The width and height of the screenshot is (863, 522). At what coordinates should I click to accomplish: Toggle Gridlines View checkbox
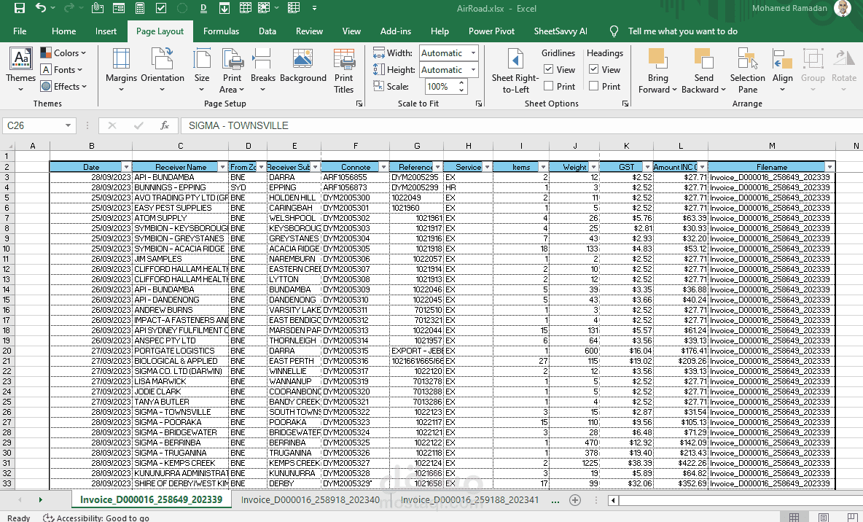[x=548, y=69]
